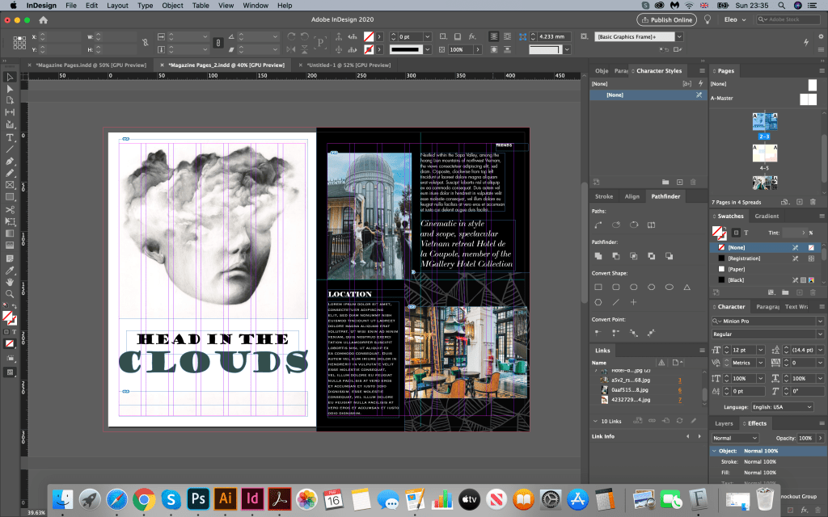Pick the Scissors tool
This screenshot has height=517, width=828.
10,209
